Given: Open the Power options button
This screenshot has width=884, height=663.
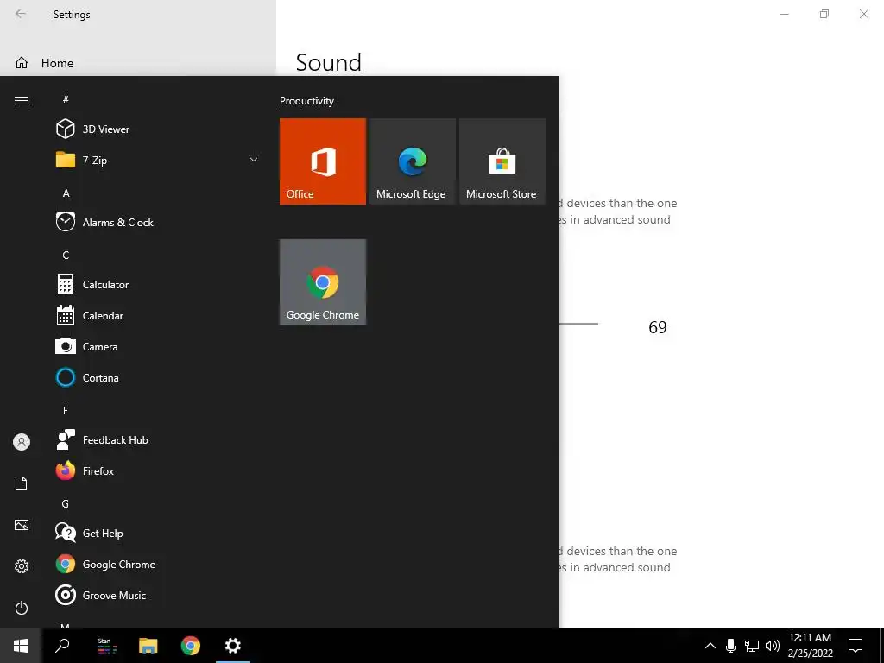Looking at the screenshot, I should pos(22,608).
